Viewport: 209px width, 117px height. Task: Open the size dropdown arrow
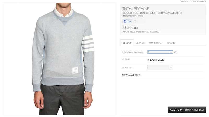pyautogui.click(x=171, y=52)
